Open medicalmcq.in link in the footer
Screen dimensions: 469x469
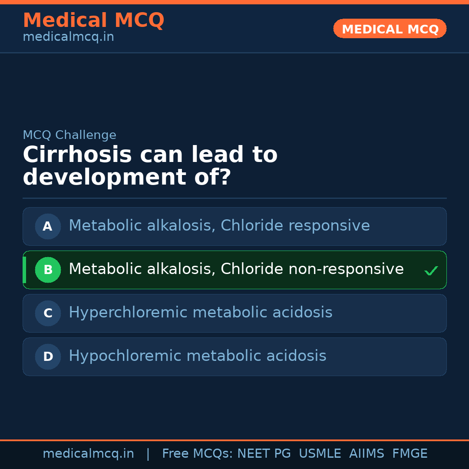88,454
